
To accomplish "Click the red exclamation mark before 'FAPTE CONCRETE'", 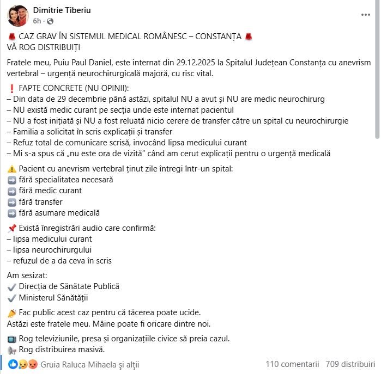I will pos(12,88).
